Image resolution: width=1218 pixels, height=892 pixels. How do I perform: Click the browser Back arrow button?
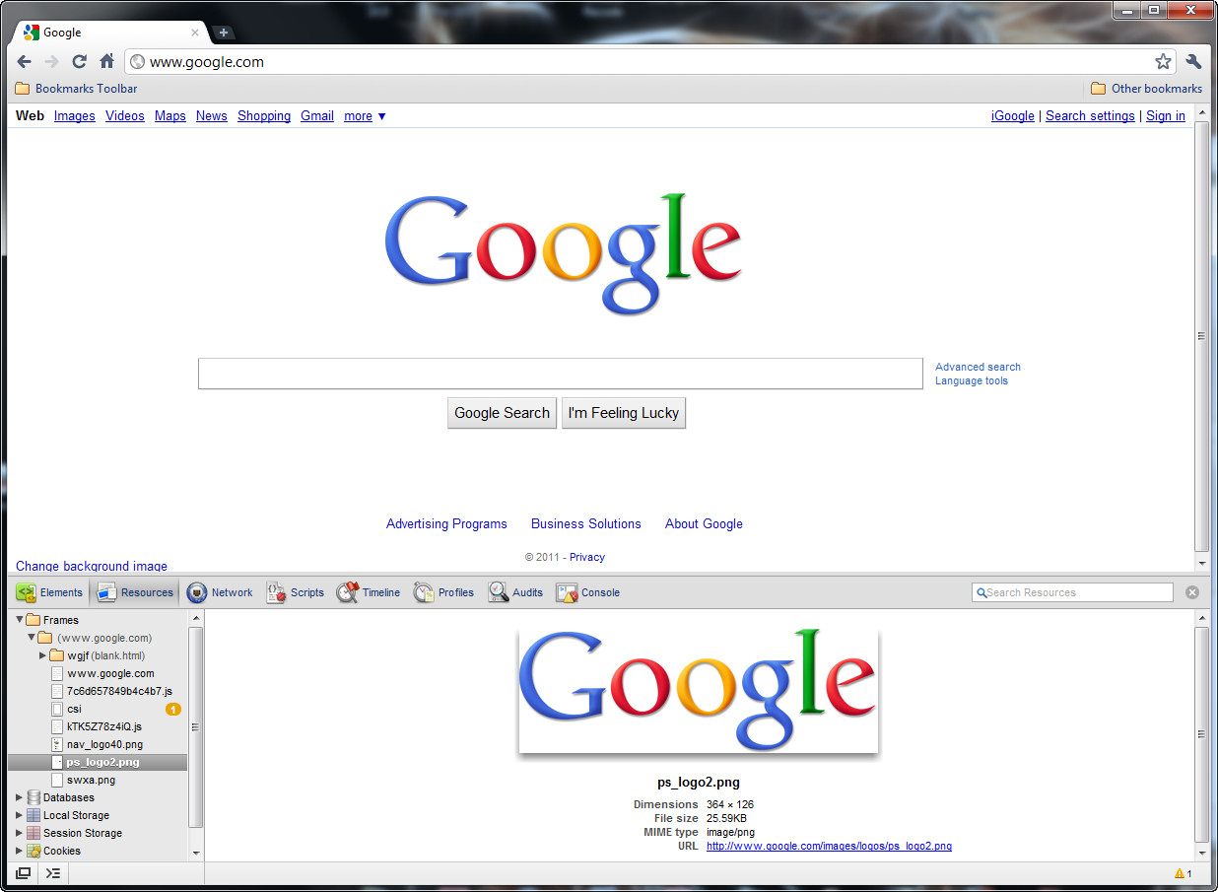tap(25, 61)
